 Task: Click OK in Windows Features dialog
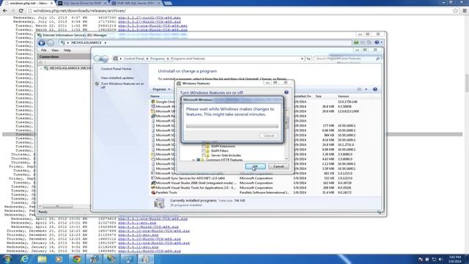(x=256, y=166)
